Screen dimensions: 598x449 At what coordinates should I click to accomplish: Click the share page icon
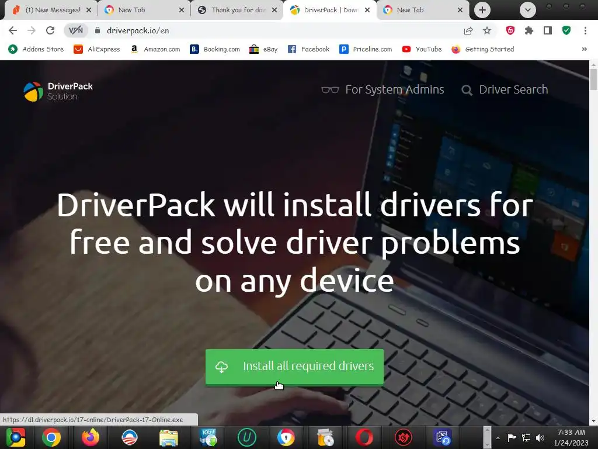point(468,30)
